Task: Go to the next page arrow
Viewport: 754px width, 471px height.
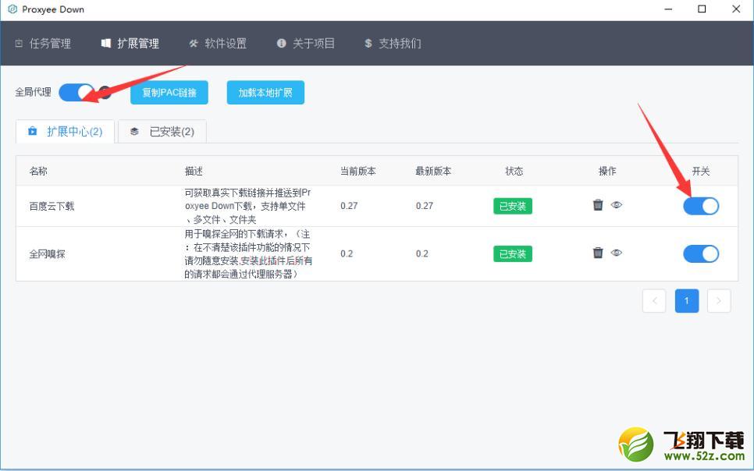Action: pyautogui.click(x=719, y=301)
